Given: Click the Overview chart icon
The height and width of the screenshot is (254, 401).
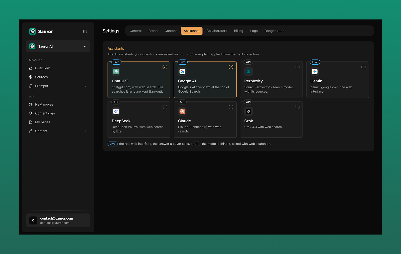Looking at the screenshot, I should [x=31, y=68].
